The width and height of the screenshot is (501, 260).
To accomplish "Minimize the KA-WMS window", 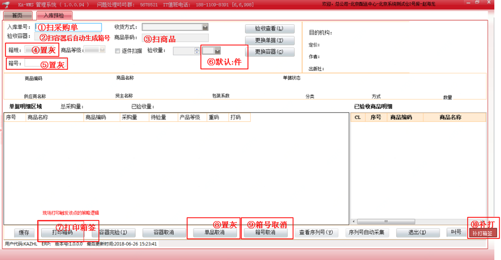I will (468, 3).
